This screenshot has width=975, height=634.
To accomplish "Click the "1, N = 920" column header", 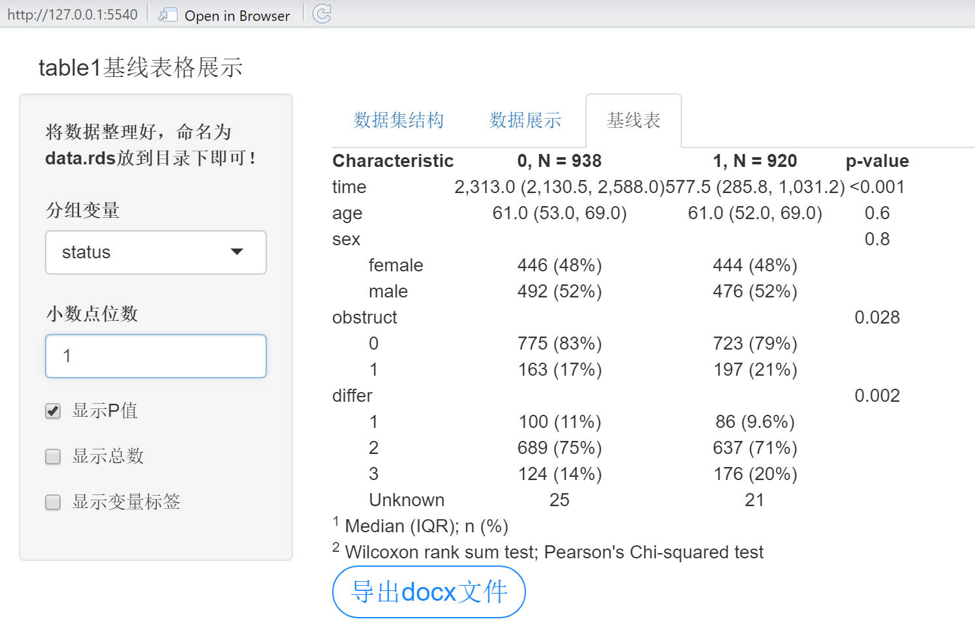I will (x=755, y=160).
